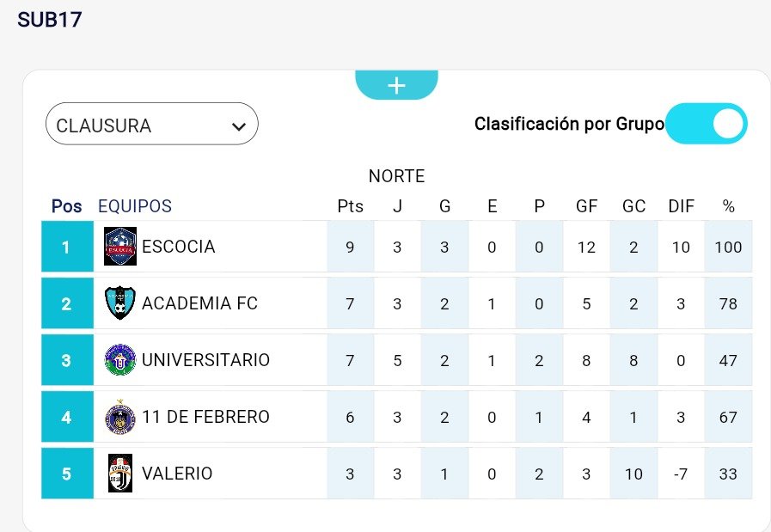Select the VALERIO team name

[177, 473]
